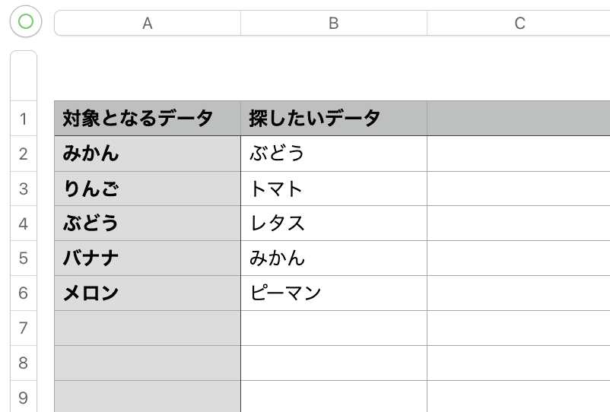610x412 pixels.
Task: Select column B header
Action: [x=334, y=23]
